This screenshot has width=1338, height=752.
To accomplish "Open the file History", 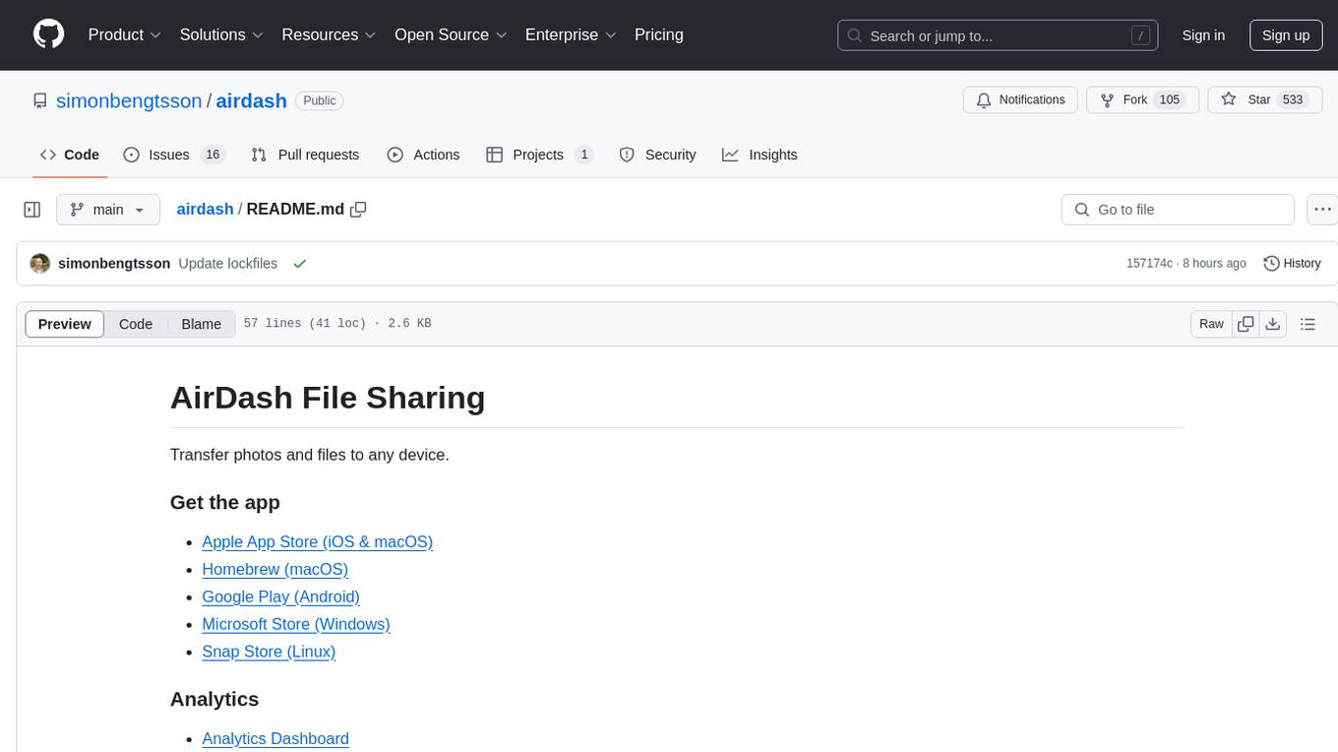I will tap(1292, 264).
